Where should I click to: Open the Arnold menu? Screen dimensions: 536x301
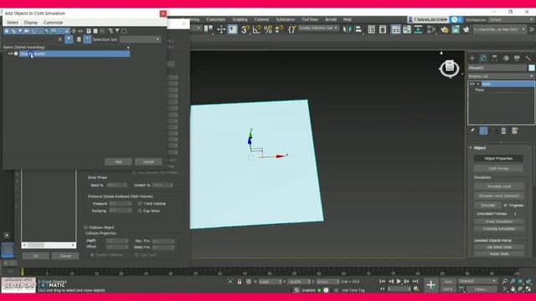click(x=331, y=19)
